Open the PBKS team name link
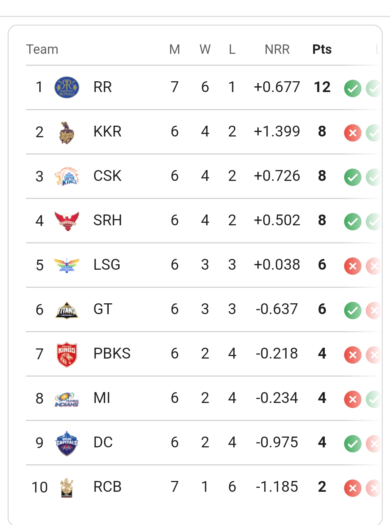The height and width of the screenshot is (525, 390). tap(112, 353)
